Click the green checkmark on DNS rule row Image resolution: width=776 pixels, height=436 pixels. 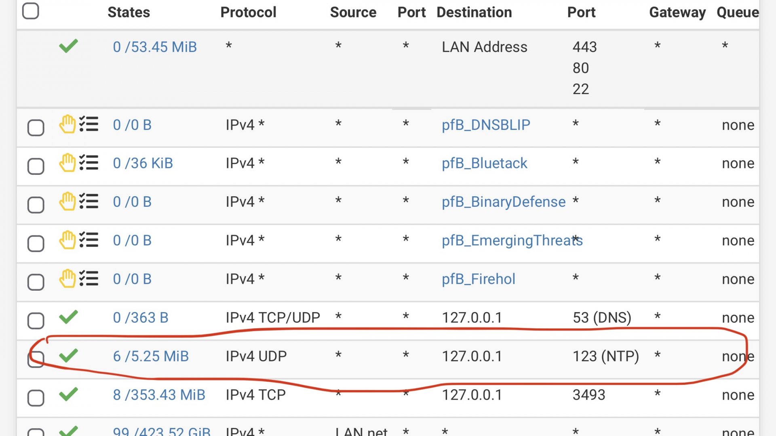tap(68, 317)
